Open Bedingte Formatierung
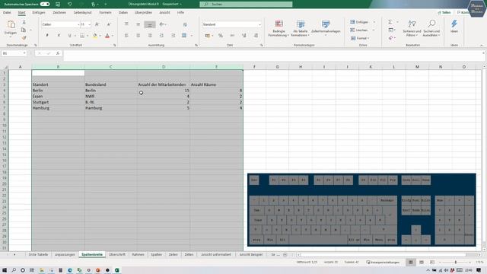This screenshot has height=274, width=487. click(279, 29)
